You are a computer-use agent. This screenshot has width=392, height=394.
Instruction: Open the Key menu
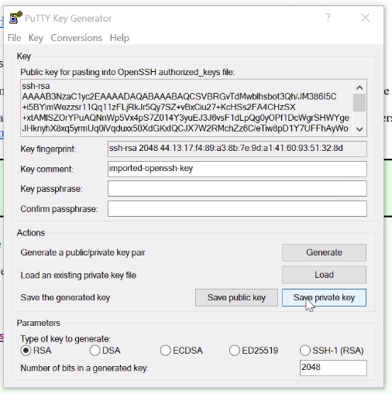coord(36,38)
